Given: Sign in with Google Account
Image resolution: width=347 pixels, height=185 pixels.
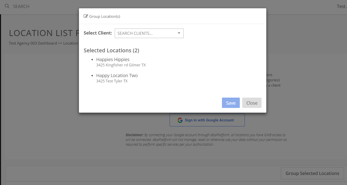Looking at the screenshot, I should (x=207, y=120).
